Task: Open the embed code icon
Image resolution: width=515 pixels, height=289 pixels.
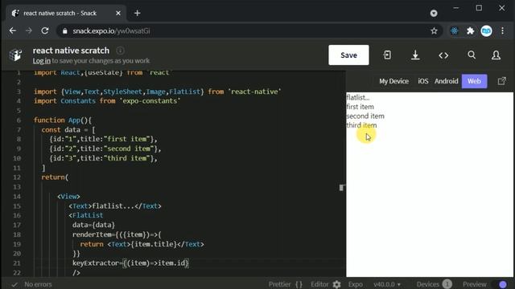Action: click(443, 55)
